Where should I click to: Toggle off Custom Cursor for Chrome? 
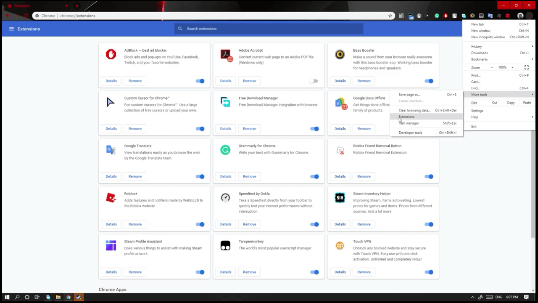[200, 129]
